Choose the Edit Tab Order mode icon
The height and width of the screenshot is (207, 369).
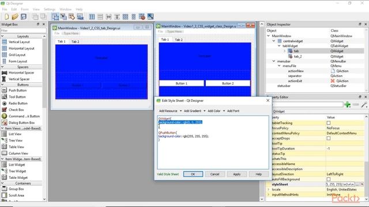point(80,17)
